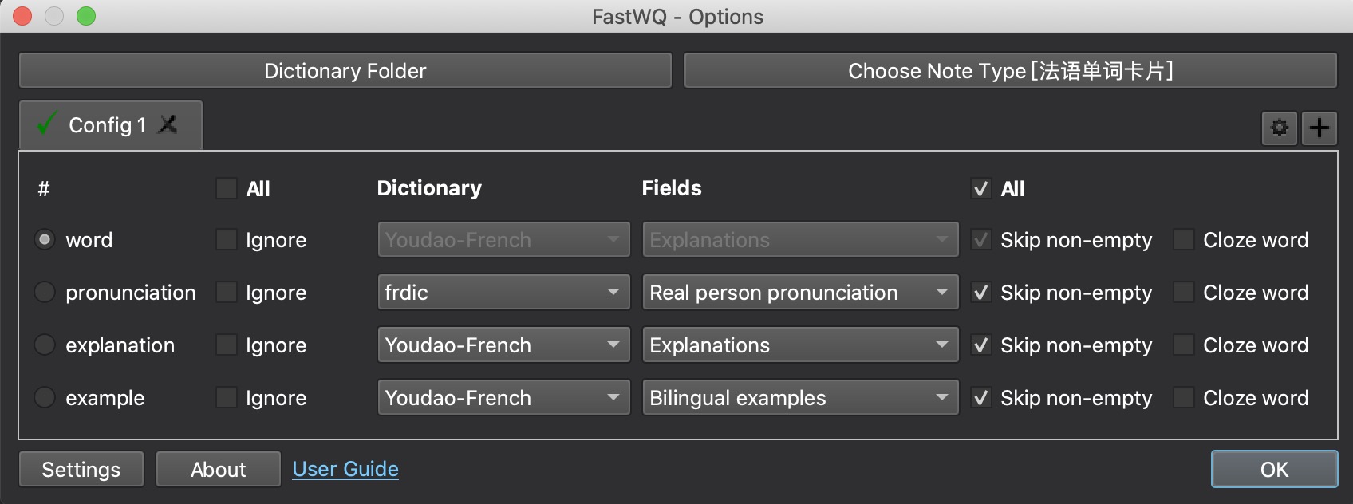Switch to the Config 1 tab

[x=107, y=125]
